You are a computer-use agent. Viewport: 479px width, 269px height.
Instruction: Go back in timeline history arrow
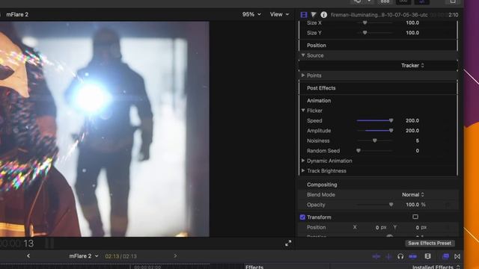coord(28,256)
